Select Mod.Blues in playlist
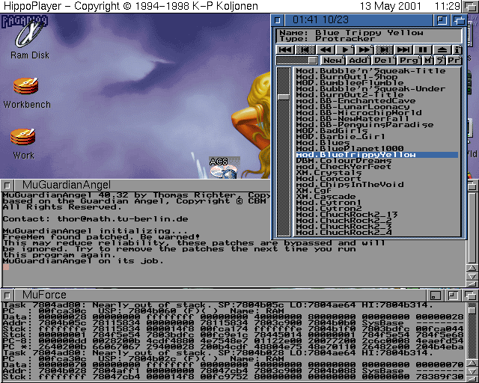Screen dimensions: 479x383 (377, 143)
